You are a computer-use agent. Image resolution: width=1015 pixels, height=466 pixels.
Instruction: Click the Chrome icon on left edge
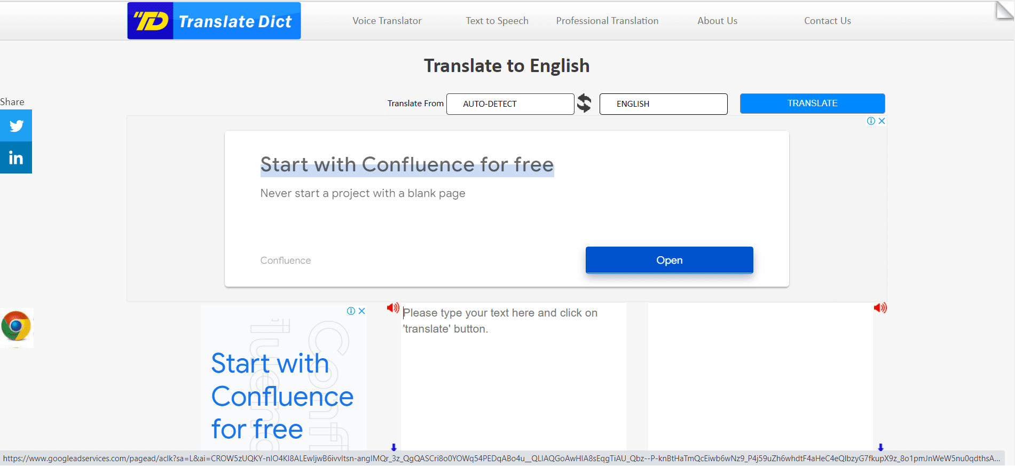pyautogui.click(x=16, y=326)
